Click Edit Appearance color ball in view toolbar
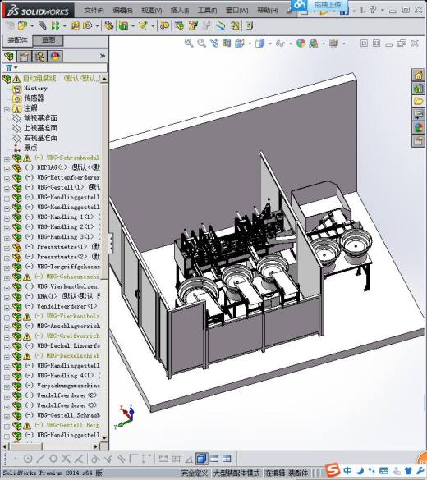427x480 pixels. pos(301,43)
